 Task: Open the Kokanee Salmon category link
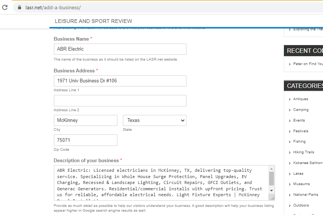tap(308, 163)
